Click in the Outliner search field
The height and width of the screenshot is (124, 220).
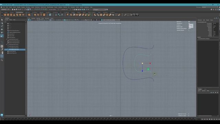[16, 22]
